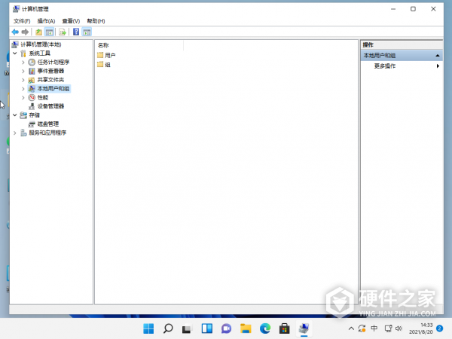Expand the 任务计划程序 node

(x=23, y=63)
